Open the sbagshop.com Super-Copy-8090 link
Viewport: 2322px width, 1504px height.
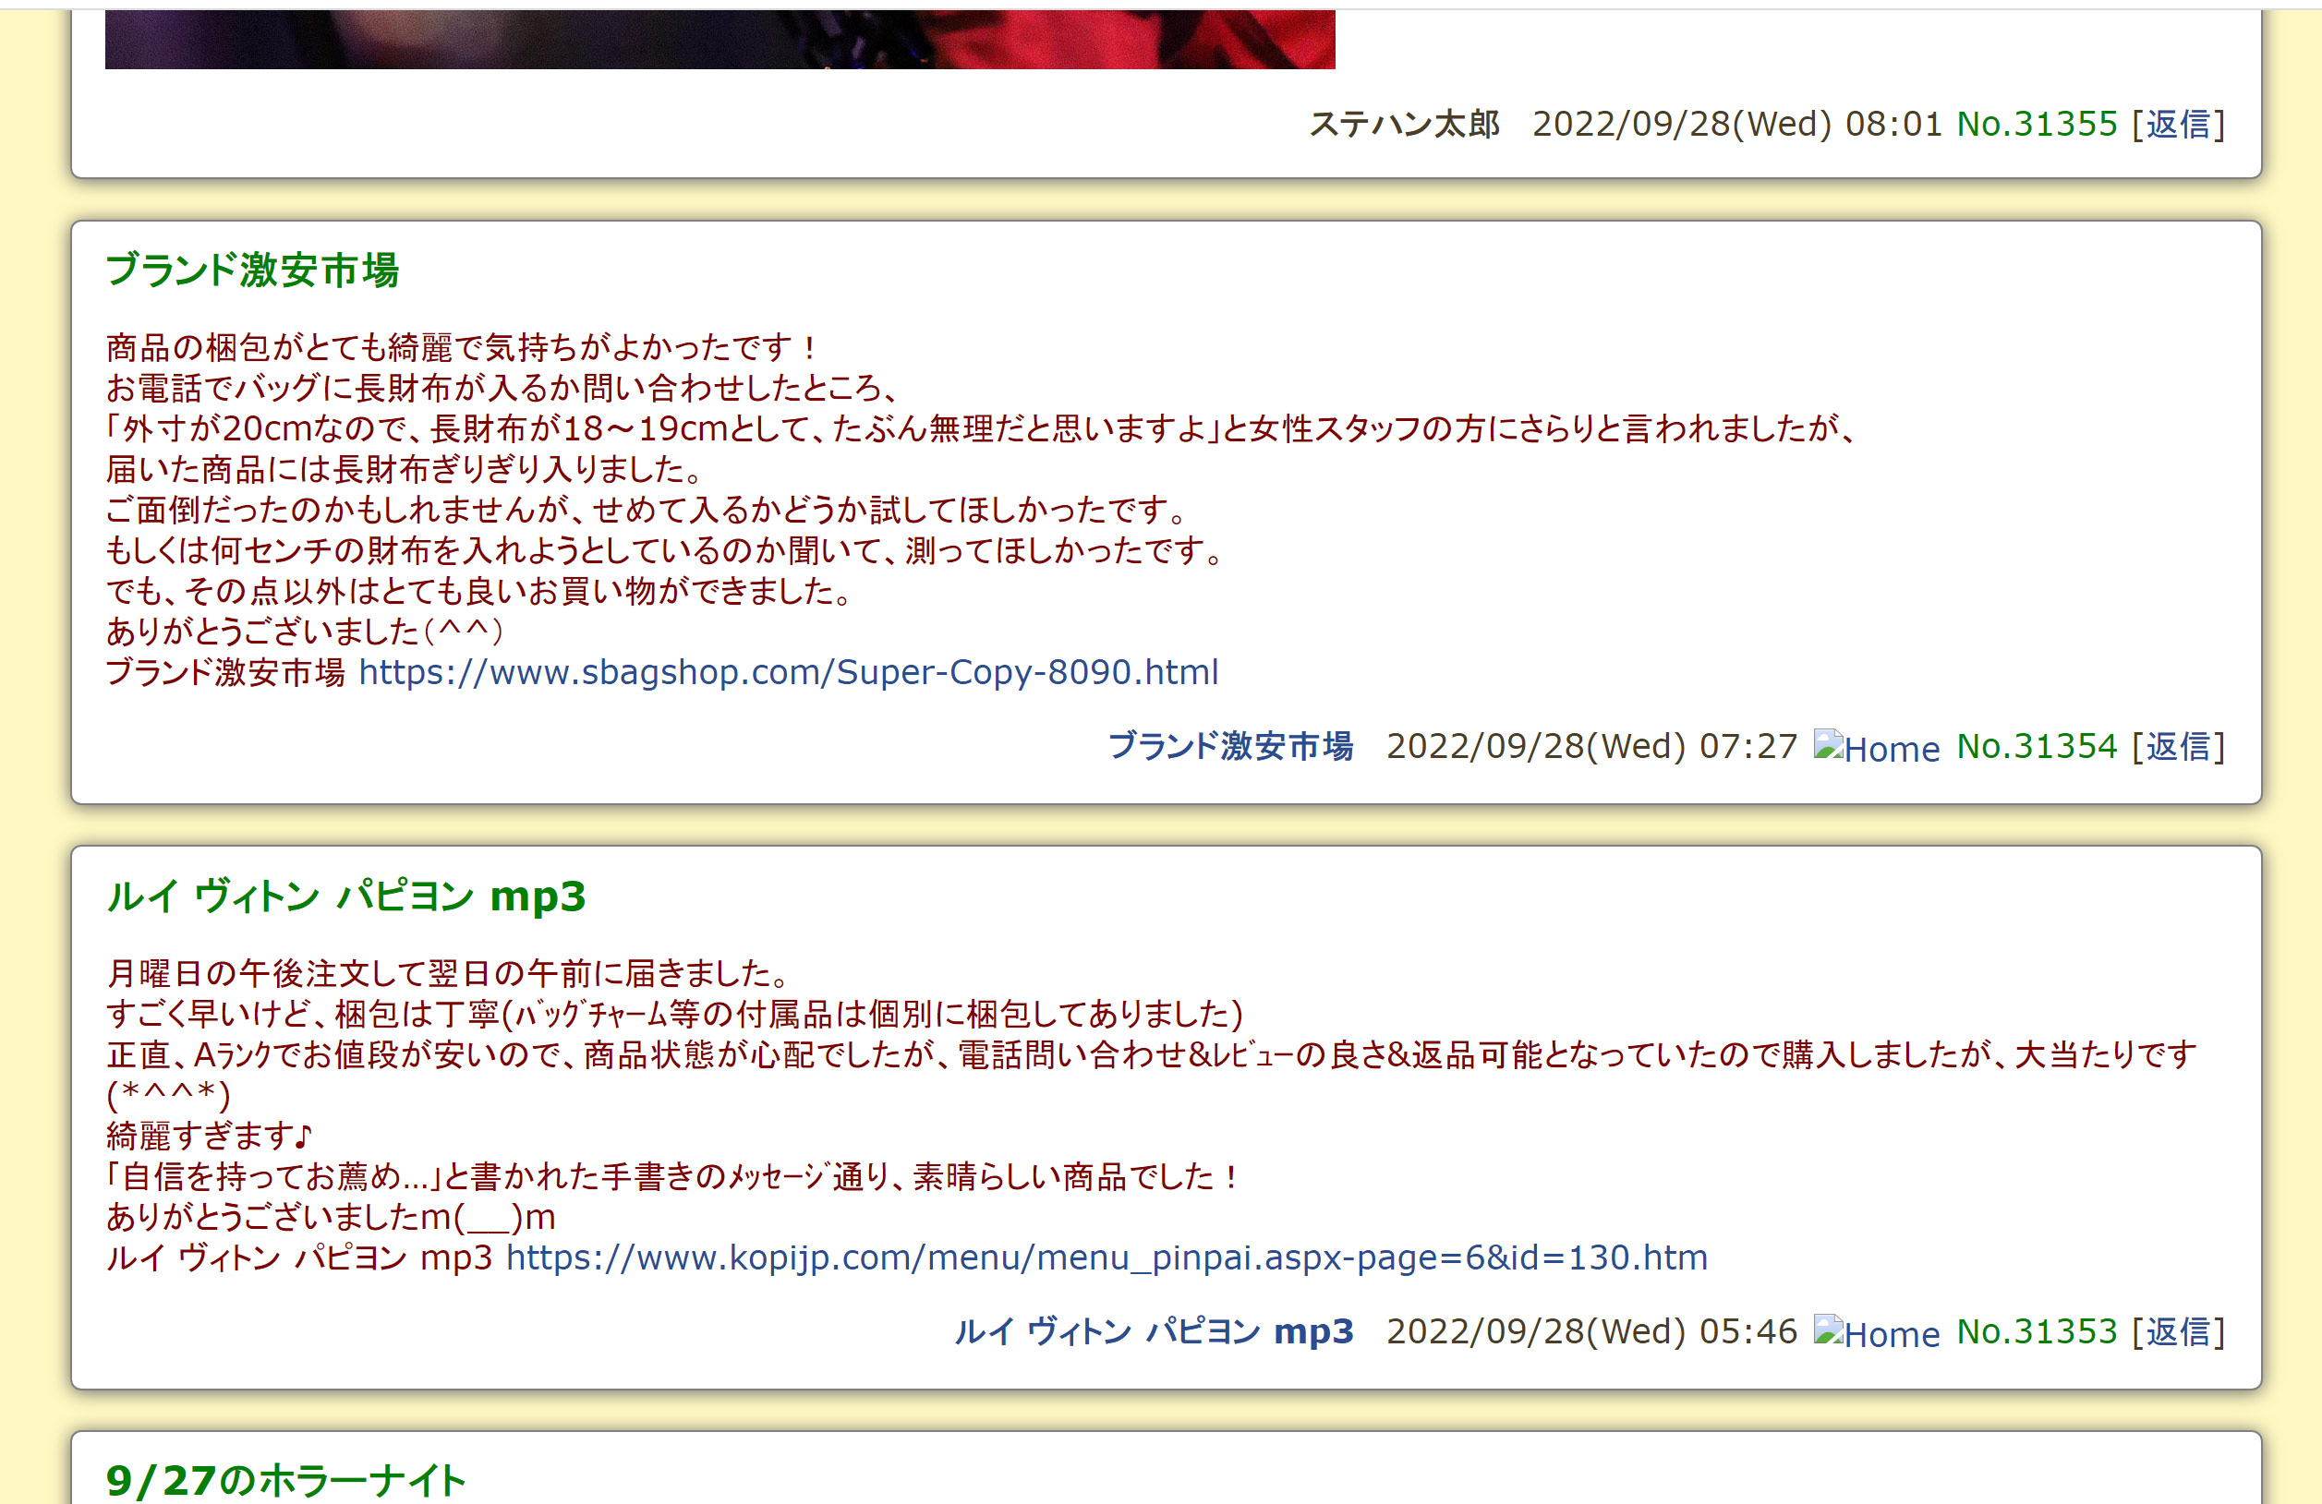788,672
